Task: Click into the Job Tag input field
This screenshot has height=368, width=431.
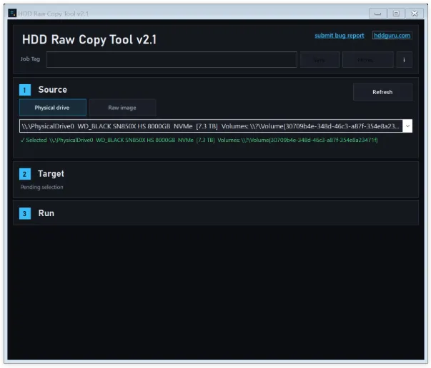Action: (x=172, y=59)
